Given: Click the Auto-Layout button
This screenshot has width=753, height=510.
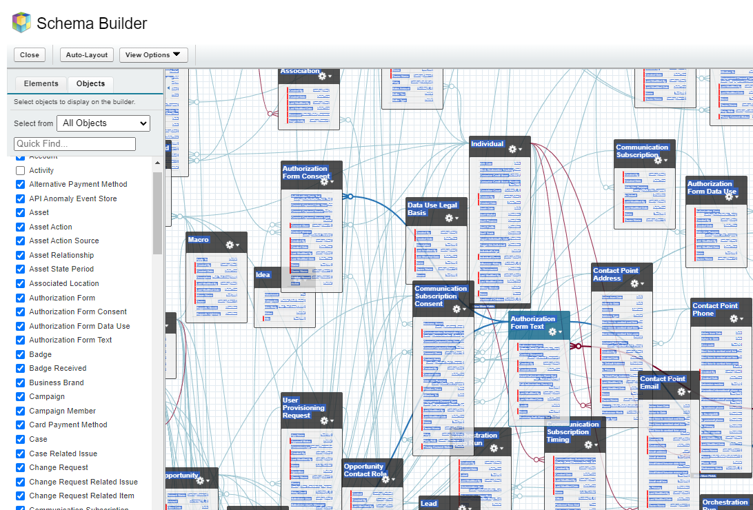Looking at the screenshot, I should 86,54.
